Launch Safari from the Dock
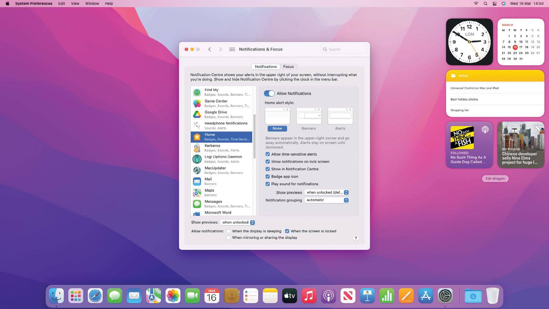Screen dimensions: 549x309 pyautogui.click(x=95, y=296)
